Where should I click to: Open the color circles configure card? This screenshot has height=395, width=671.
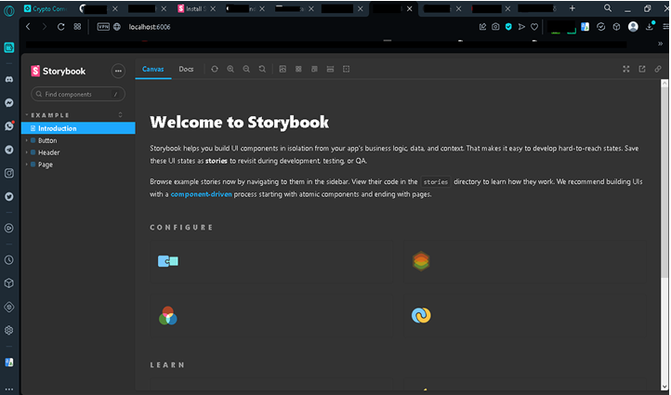point(270,316)
